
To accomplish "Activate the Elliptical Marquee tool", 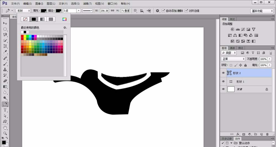I will pyautogui.click(x=5, y=29).
